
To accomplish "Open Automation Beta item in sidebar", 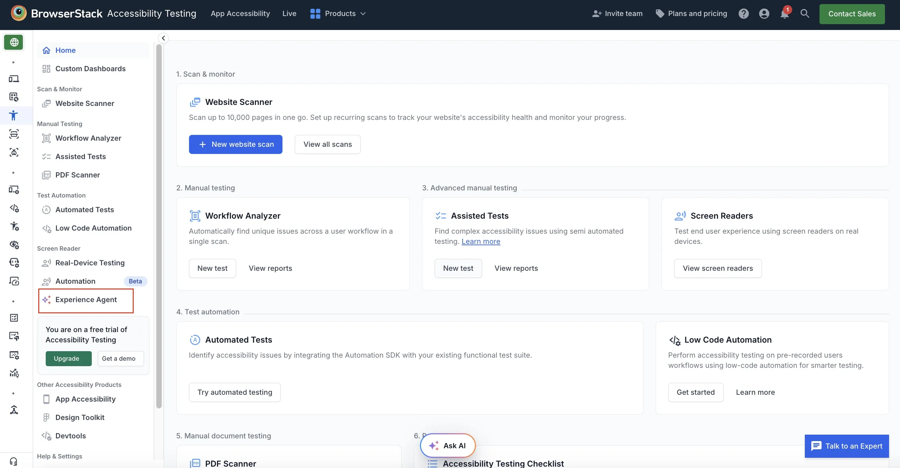I will [x=93, y=281].
